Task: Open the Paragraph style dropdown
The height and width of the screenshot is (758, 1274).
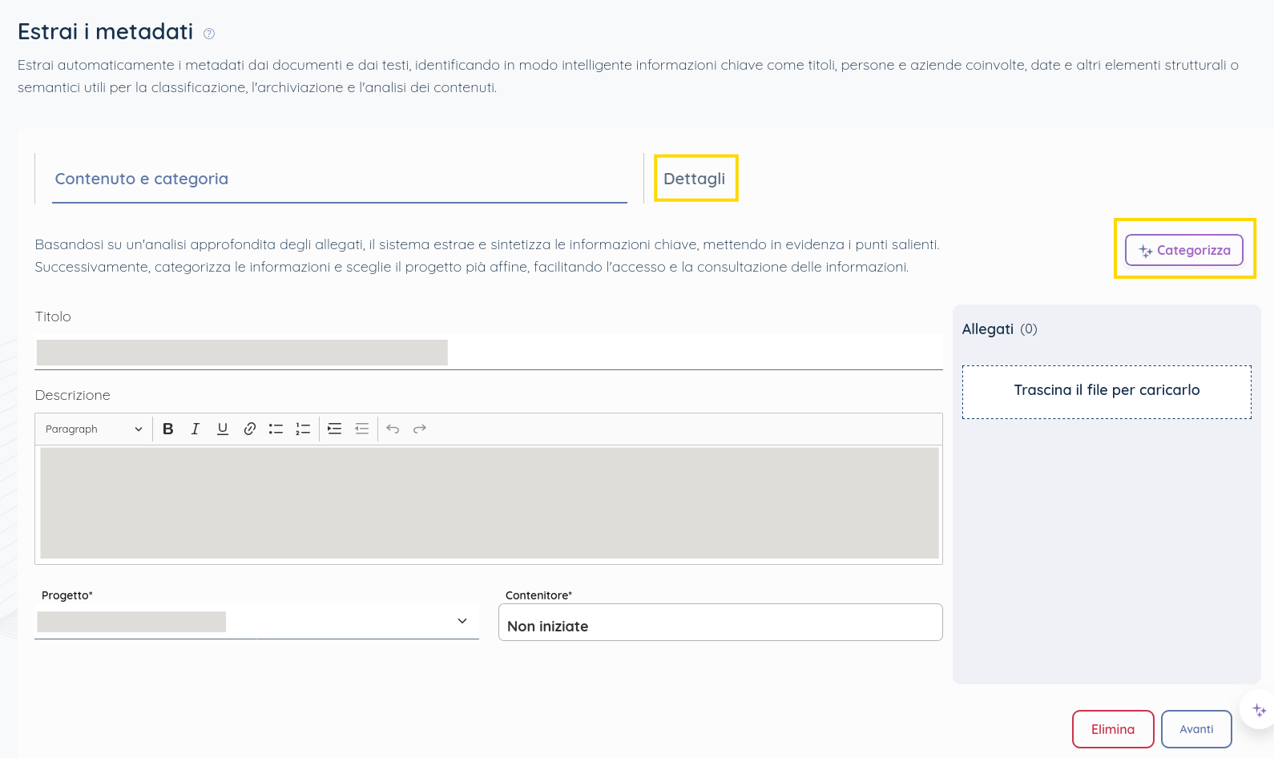Action: click(94, 429)
